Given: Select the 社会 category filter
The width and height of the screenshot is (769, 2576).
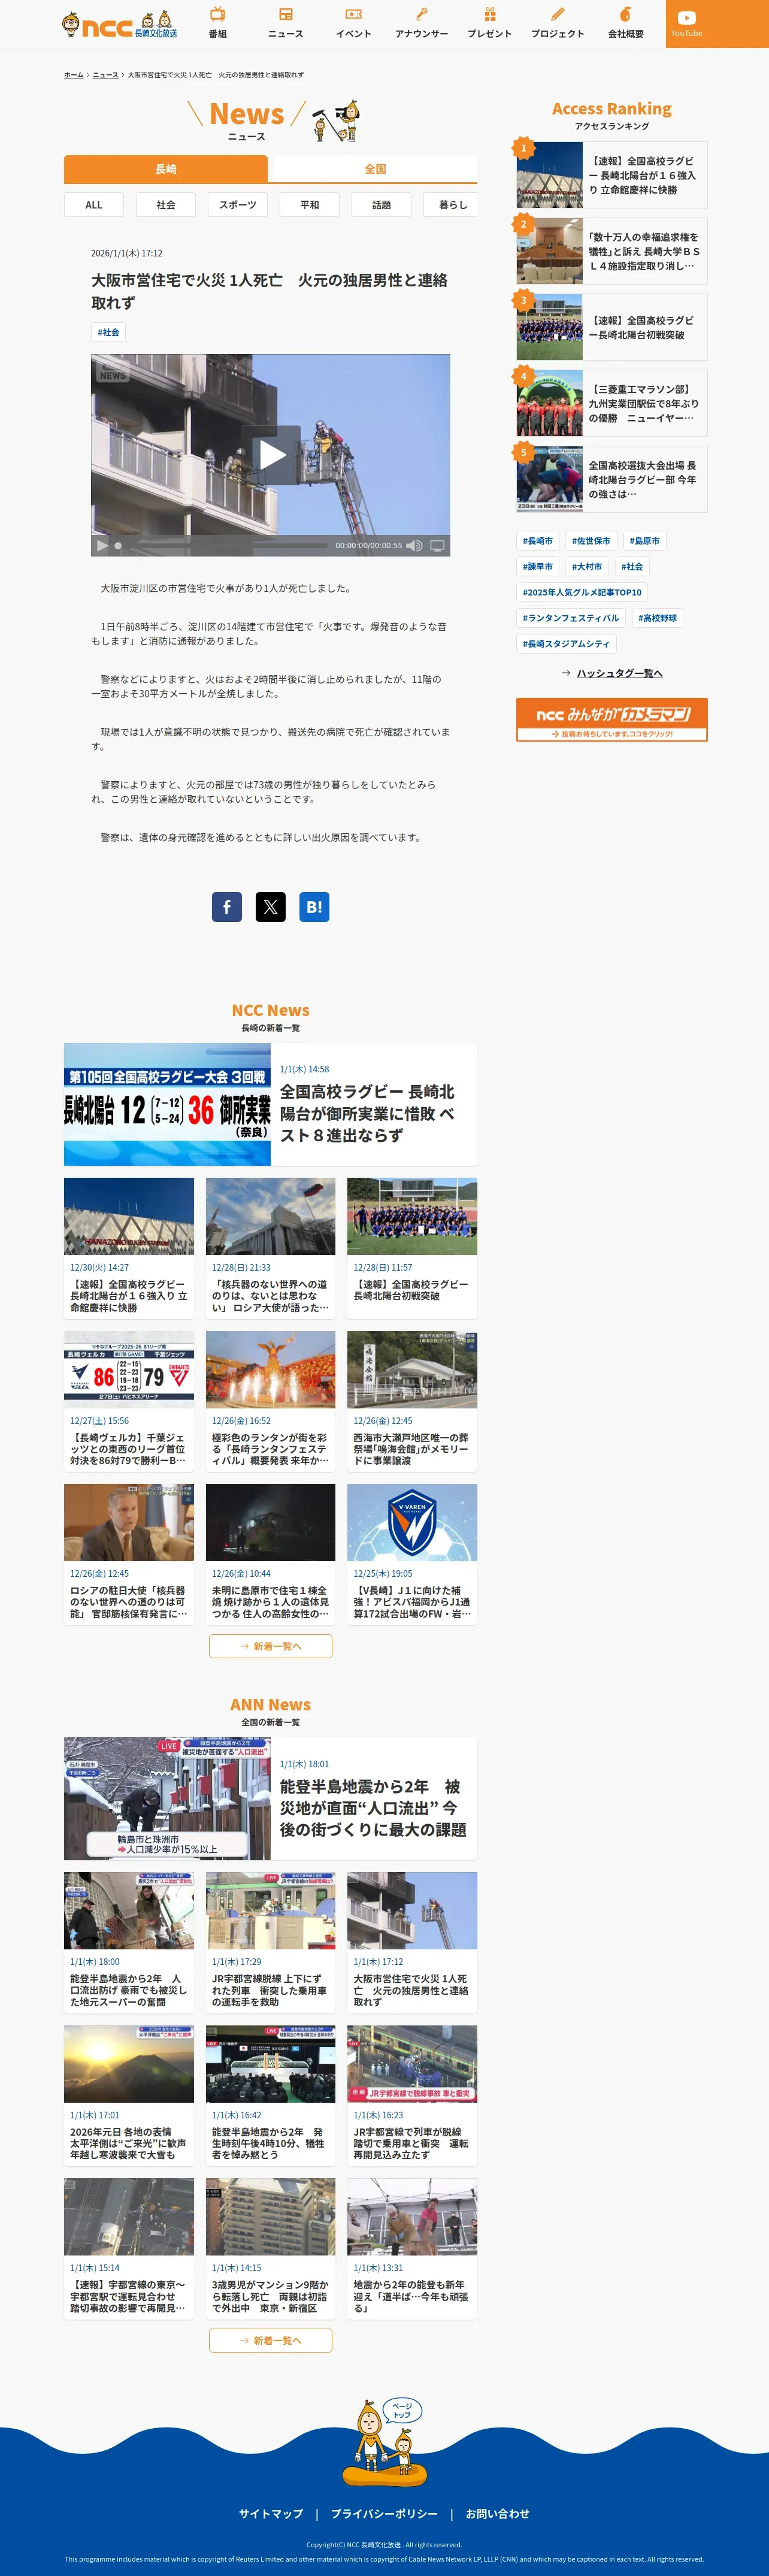Looking at the screenshot, I should point(166,205).
